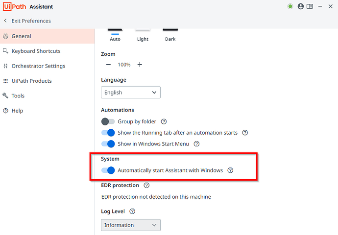This screenshot has width=338, height=235.
Task: Click the back arrow next to Exit Preferences
Action: tap(5, 21)
